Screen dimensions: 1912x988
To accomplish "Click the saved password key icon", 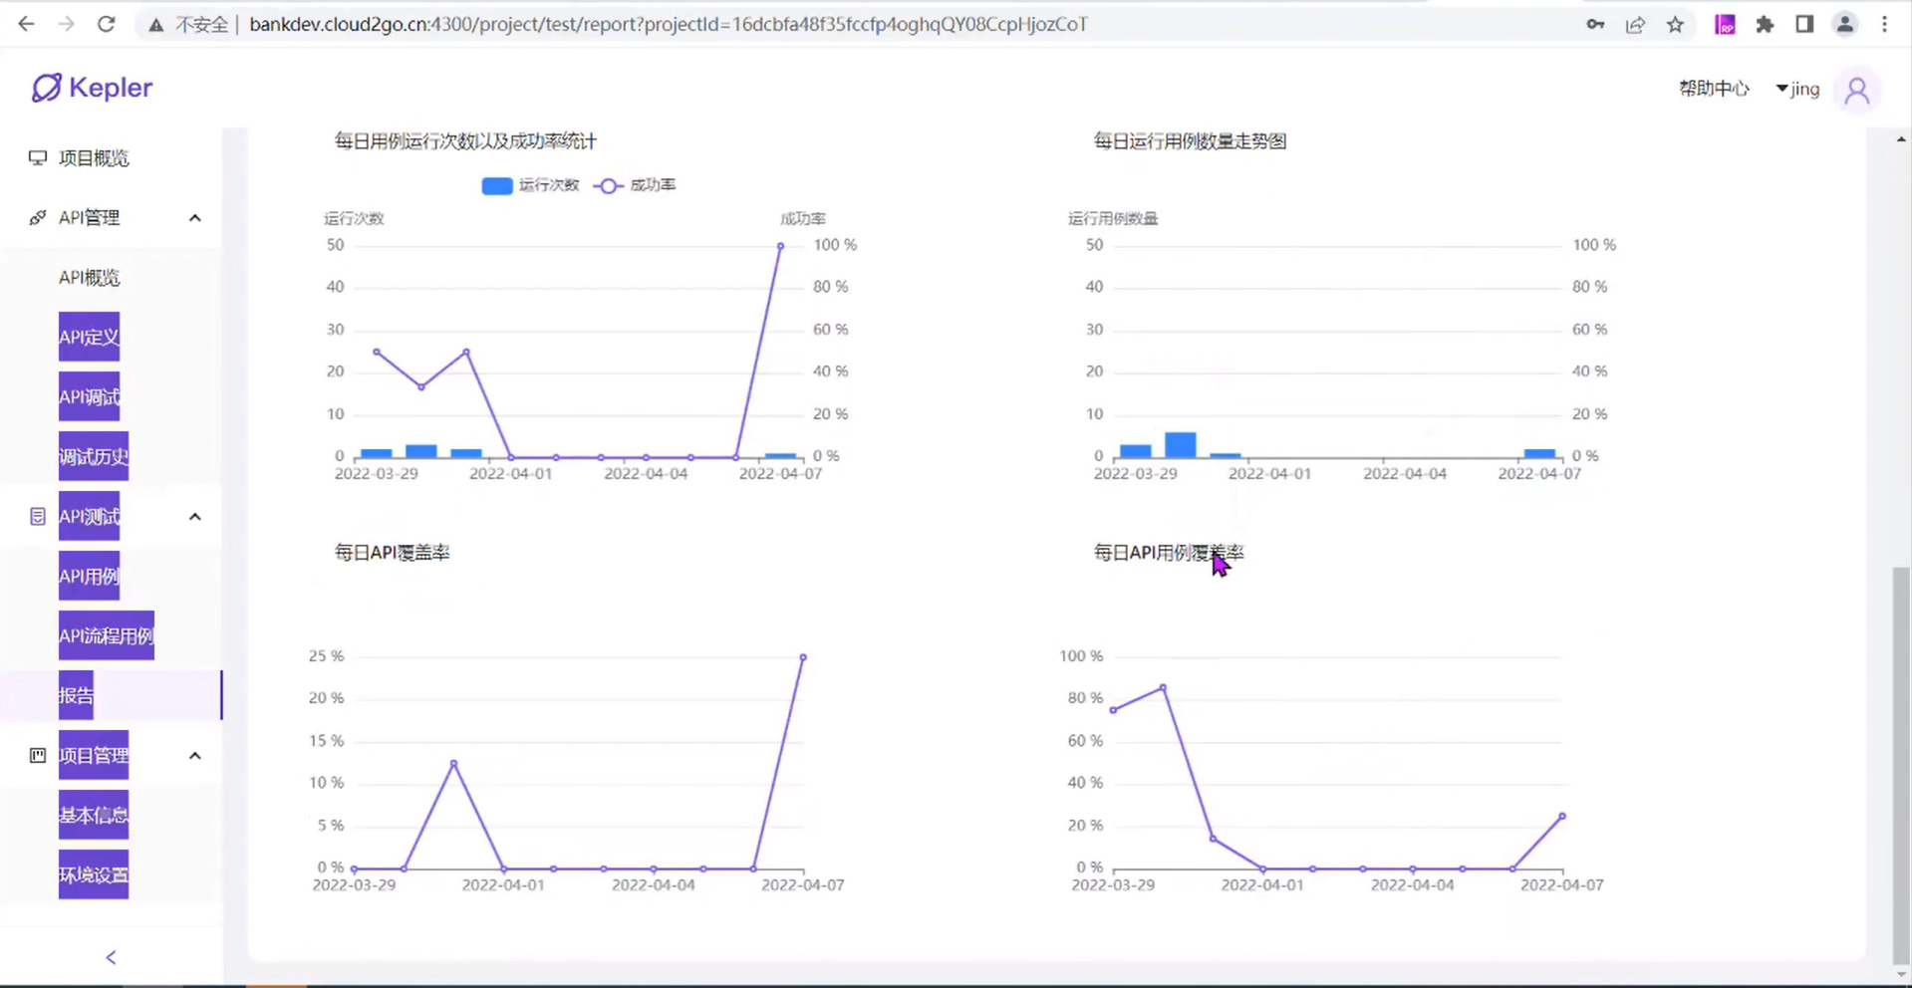I will [1595, 24].
